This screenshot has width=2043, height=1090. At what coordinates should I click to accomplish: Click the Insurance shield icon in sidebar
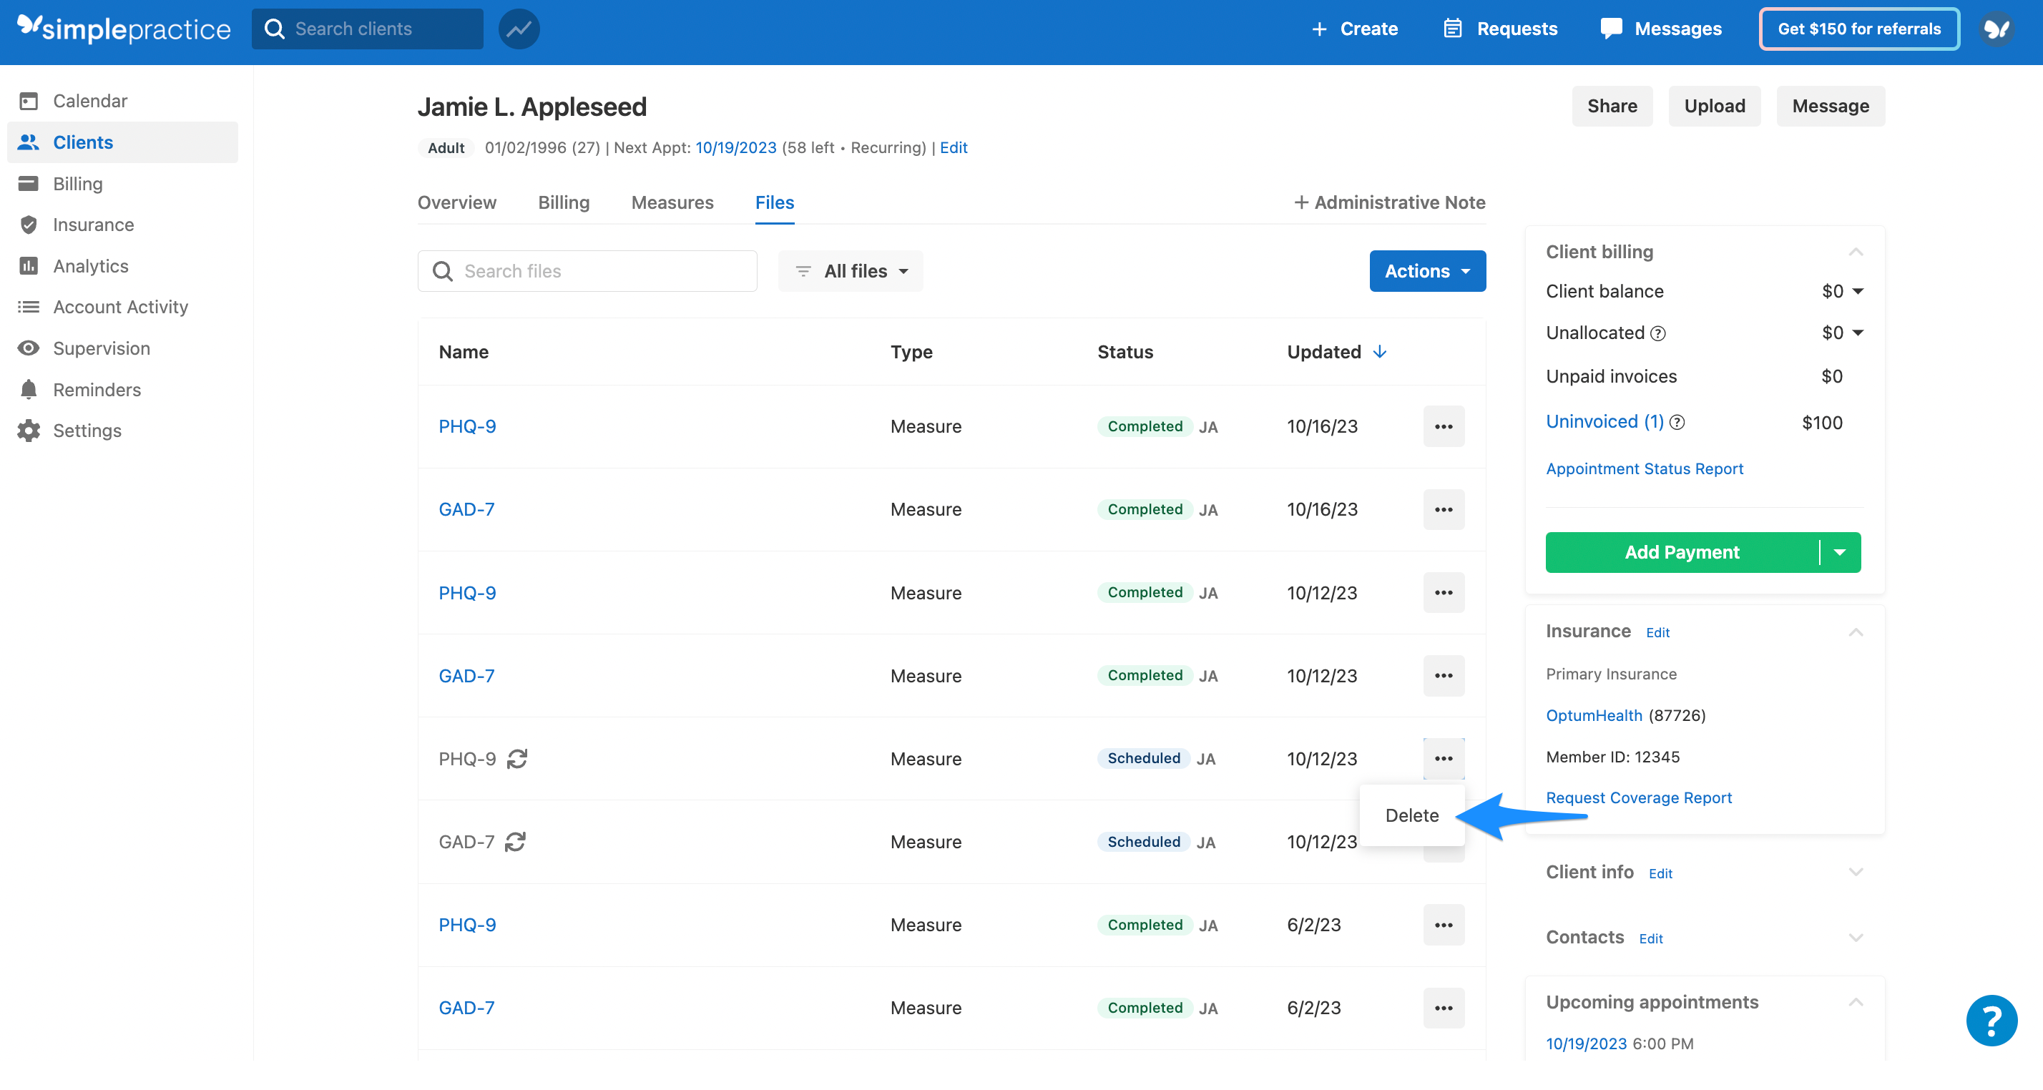click(x=29, y=225)
